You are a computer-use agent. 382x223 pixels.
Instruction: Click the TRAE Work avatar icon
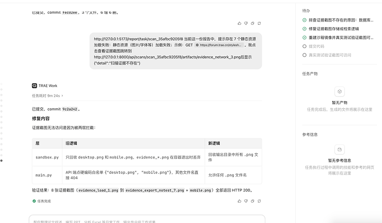pyautogui.click(x=34, y=86)
